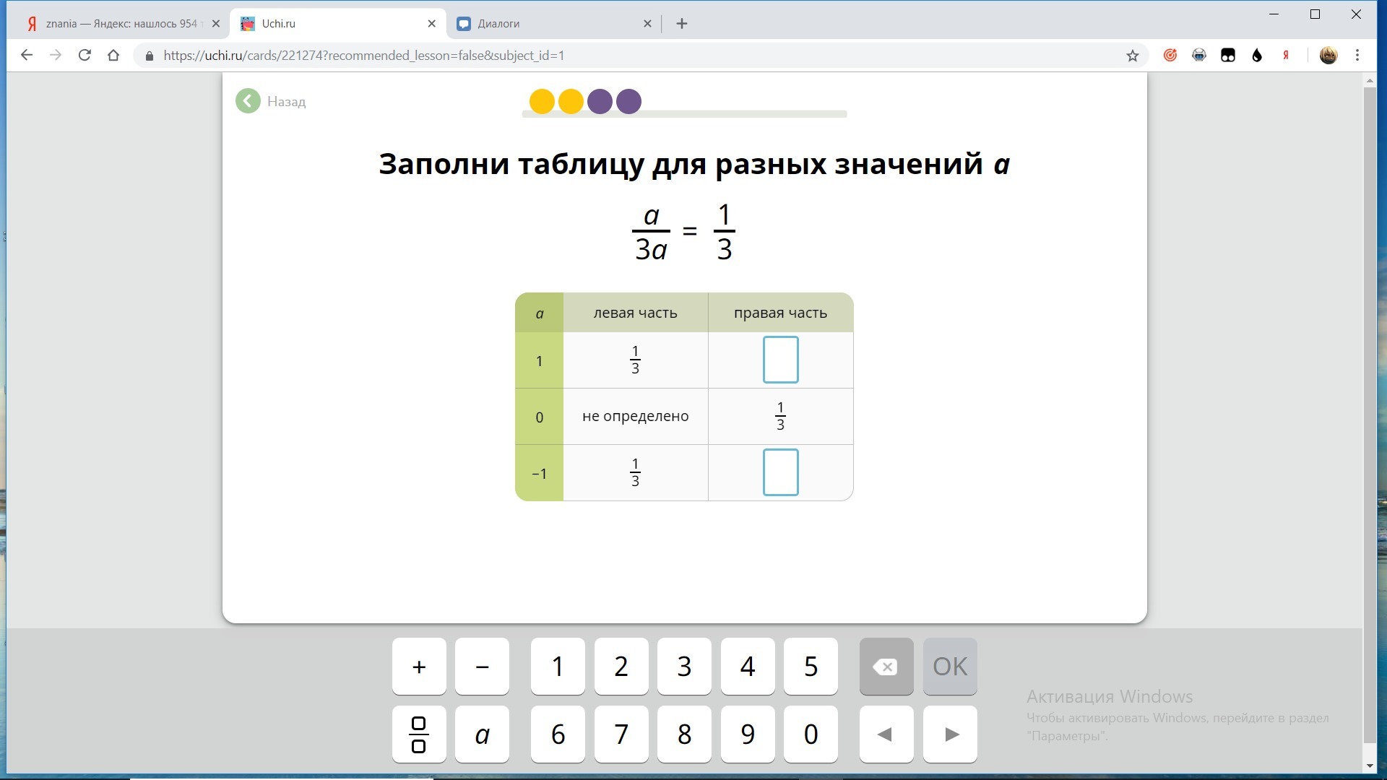1387x780 pixels.
Task: Insert a fraction using the fraction key
Action: 419,734
